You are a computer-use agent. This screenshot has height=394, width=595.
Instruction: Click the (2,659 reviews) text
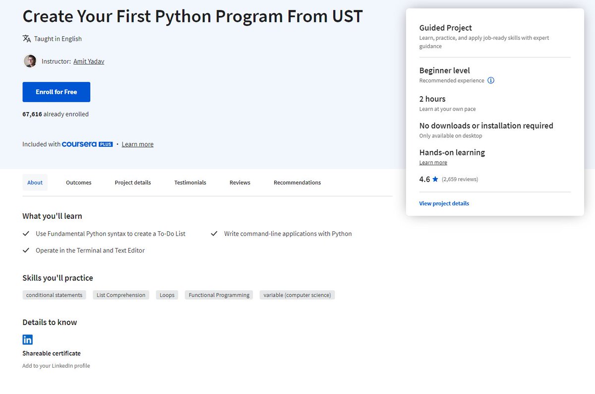(x=460, y=179)
